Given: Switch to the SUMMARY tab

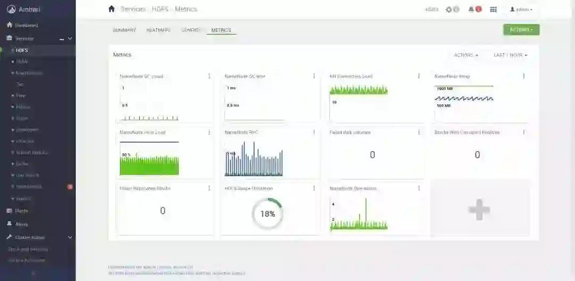Looking at the screenshot, I should click(124, 30).
